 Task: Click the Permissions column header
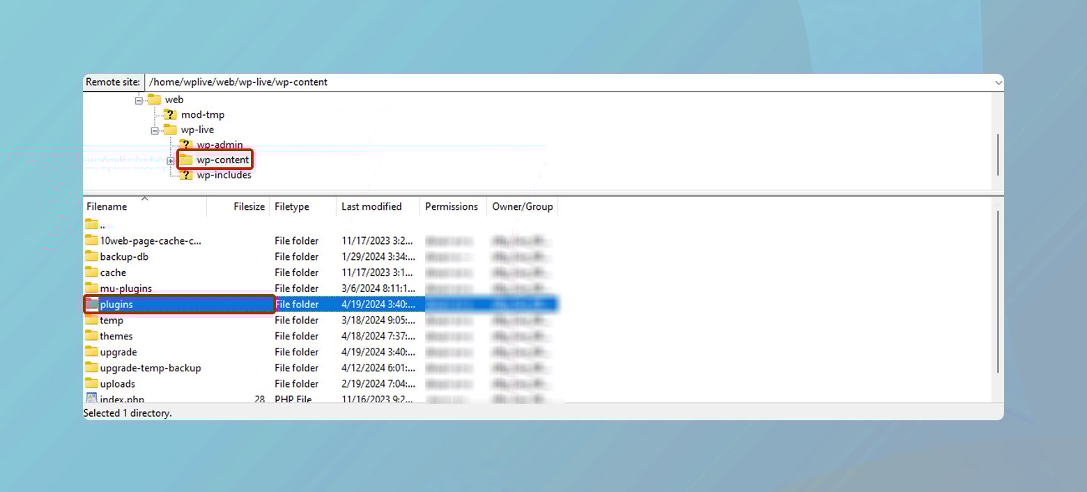pyautogui.click(x=452, y=207)
